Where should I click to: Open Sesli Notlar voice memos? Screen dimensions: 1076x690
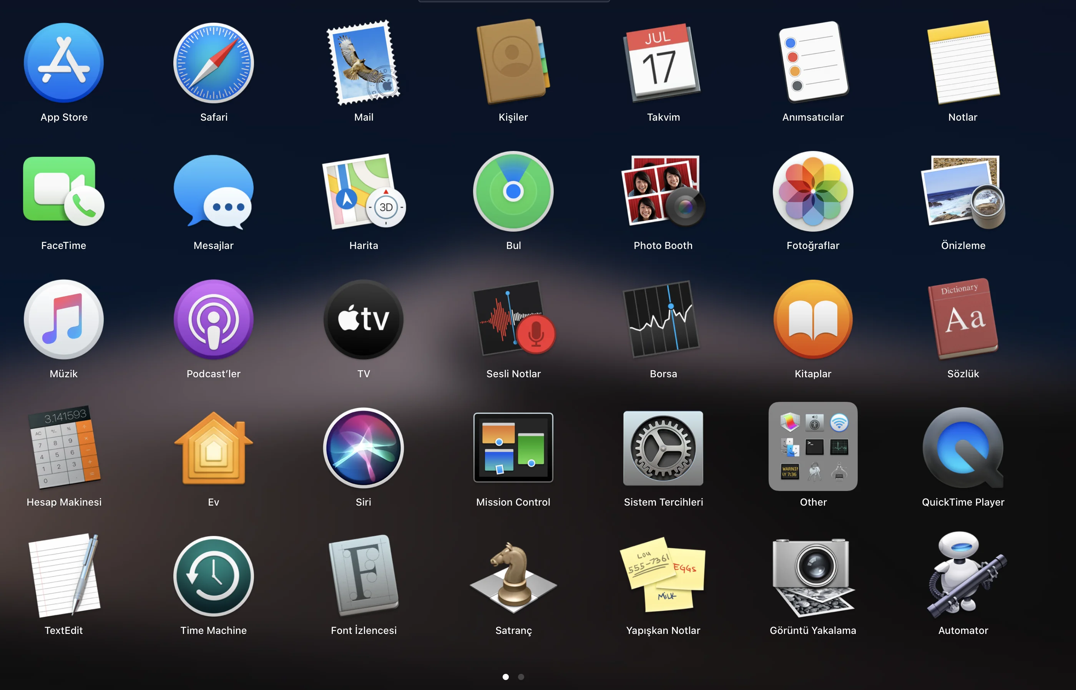coord(513,320)
